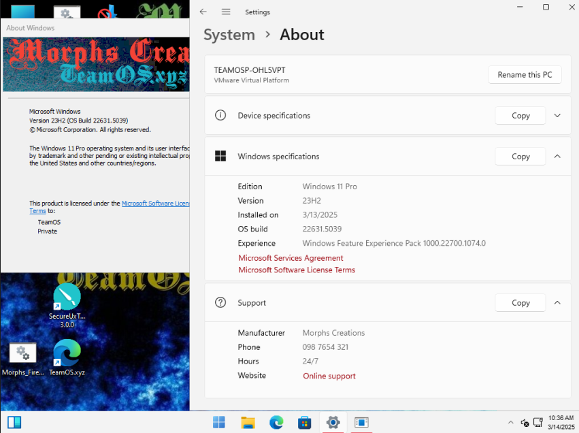The height and width of the screenshot is (433, 579).
Task: Click the PC name TEAMOSP-OHL5VPT
Action: click(x=250, y=70)
